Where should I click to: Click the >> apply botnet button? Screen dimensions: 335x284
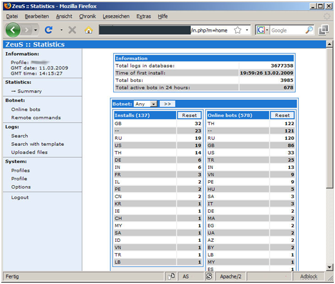click(x=167, y=104)
